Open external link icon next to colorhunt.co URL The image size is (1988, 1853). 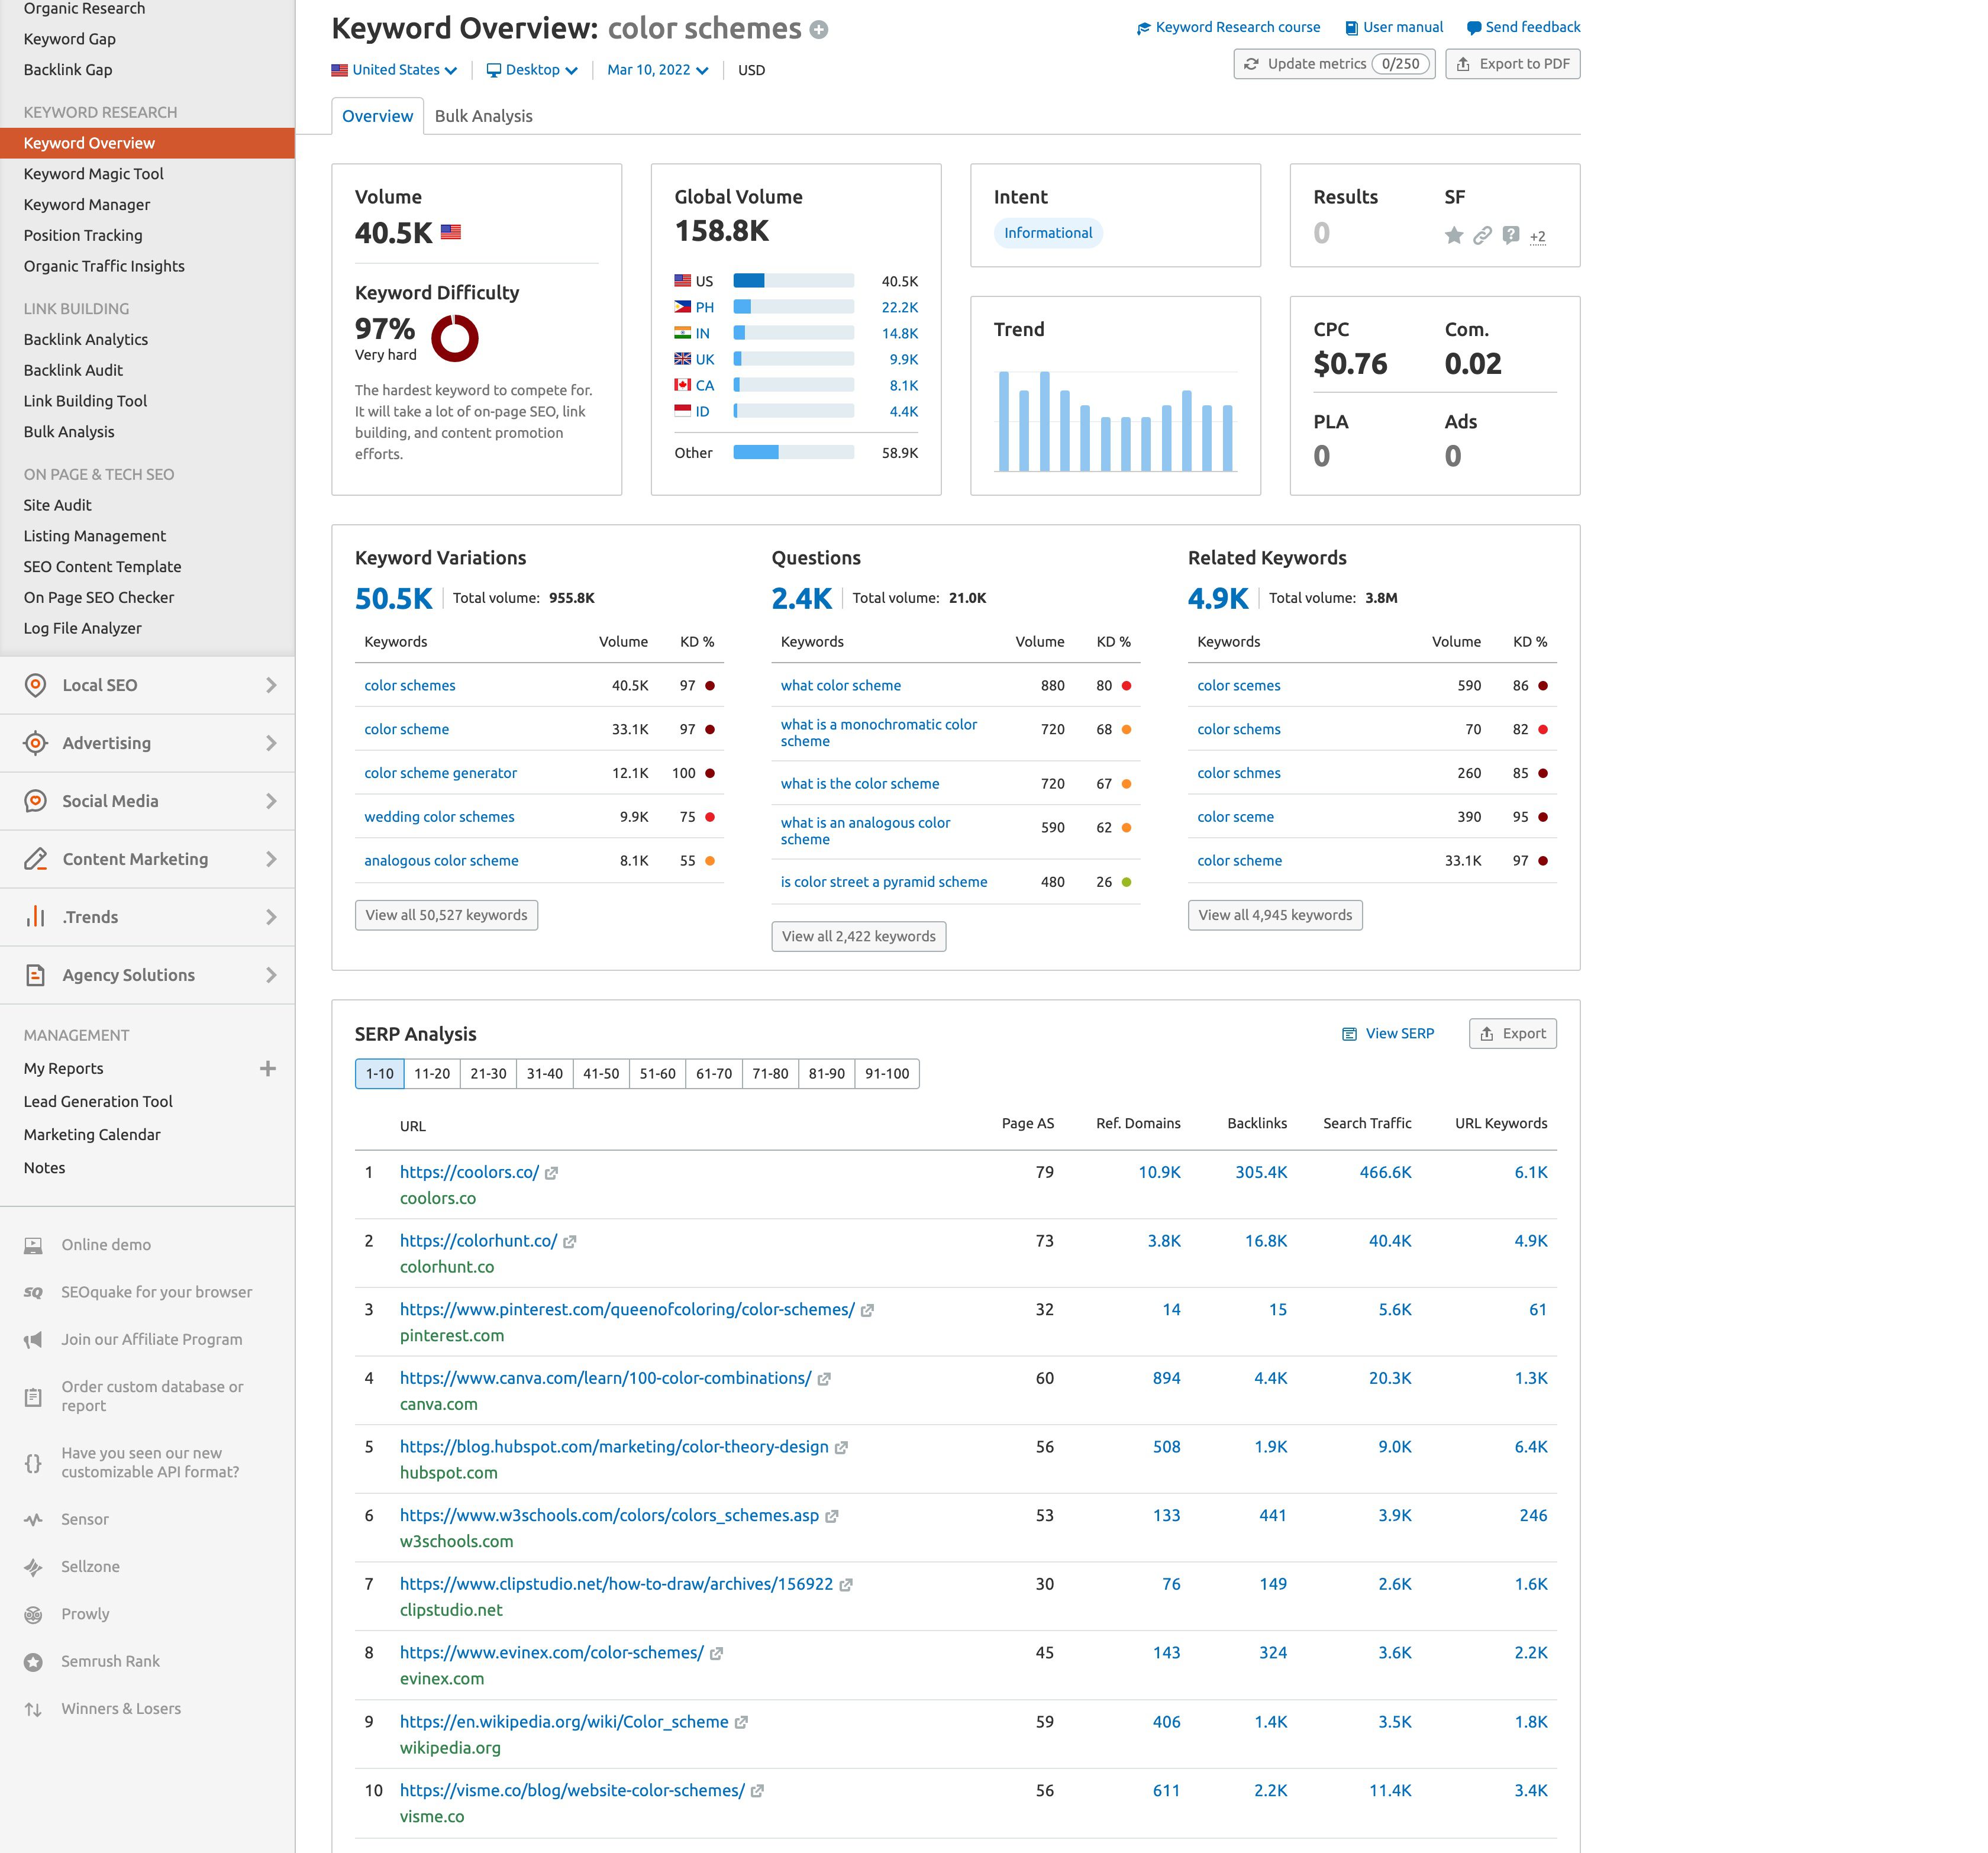click(x=569, y=1241)
